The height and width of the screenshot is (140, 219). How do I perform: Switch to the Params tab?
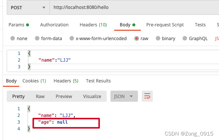[19, 25]
